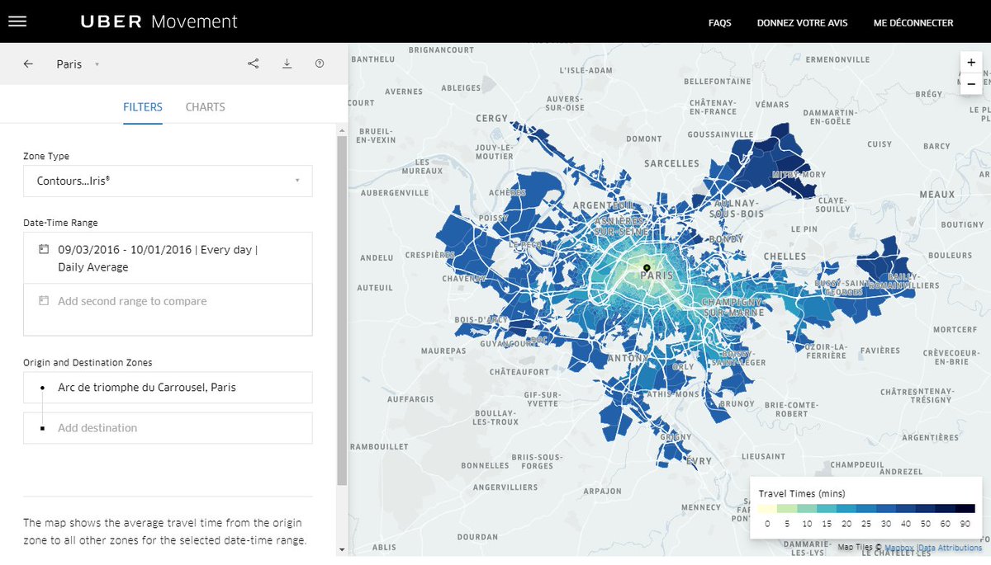Click the sidebar scroll down arrow
Viewport: 991px width, 565px height.
coord(342,549)
